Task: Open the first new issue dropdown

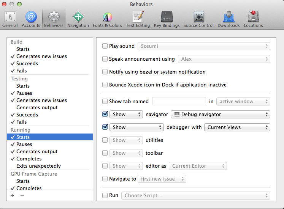Action: pos(162,179)
